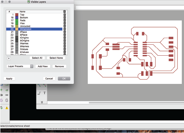Click the trash icon in bNames row

pyautogui.click(x=65, y=46)
